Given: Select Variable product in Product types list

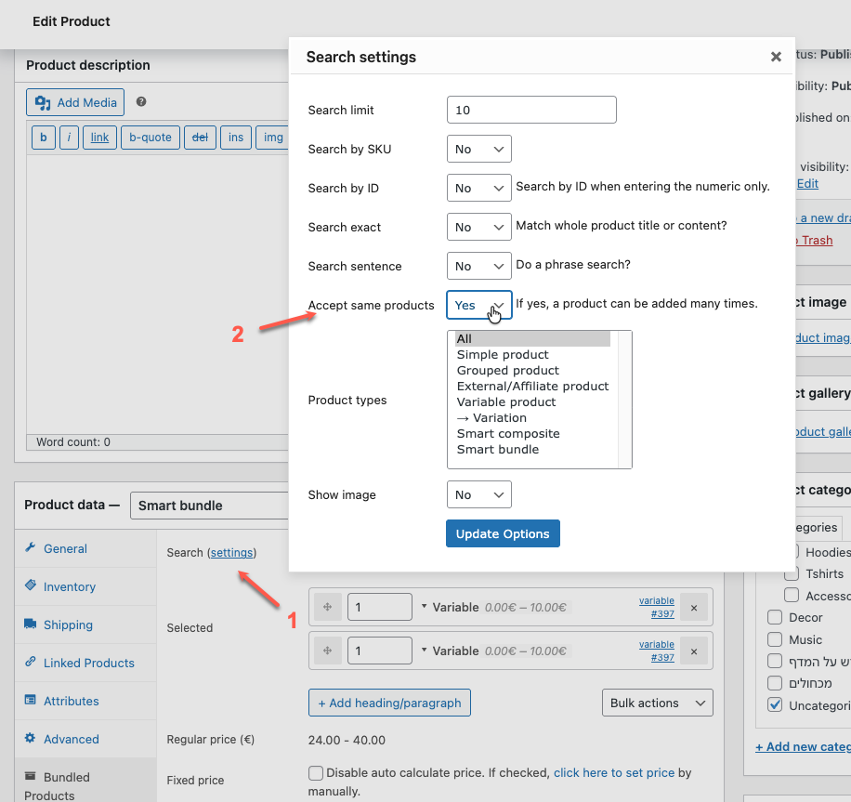Looking at the screenshot, I should click(x=506, y=401).
